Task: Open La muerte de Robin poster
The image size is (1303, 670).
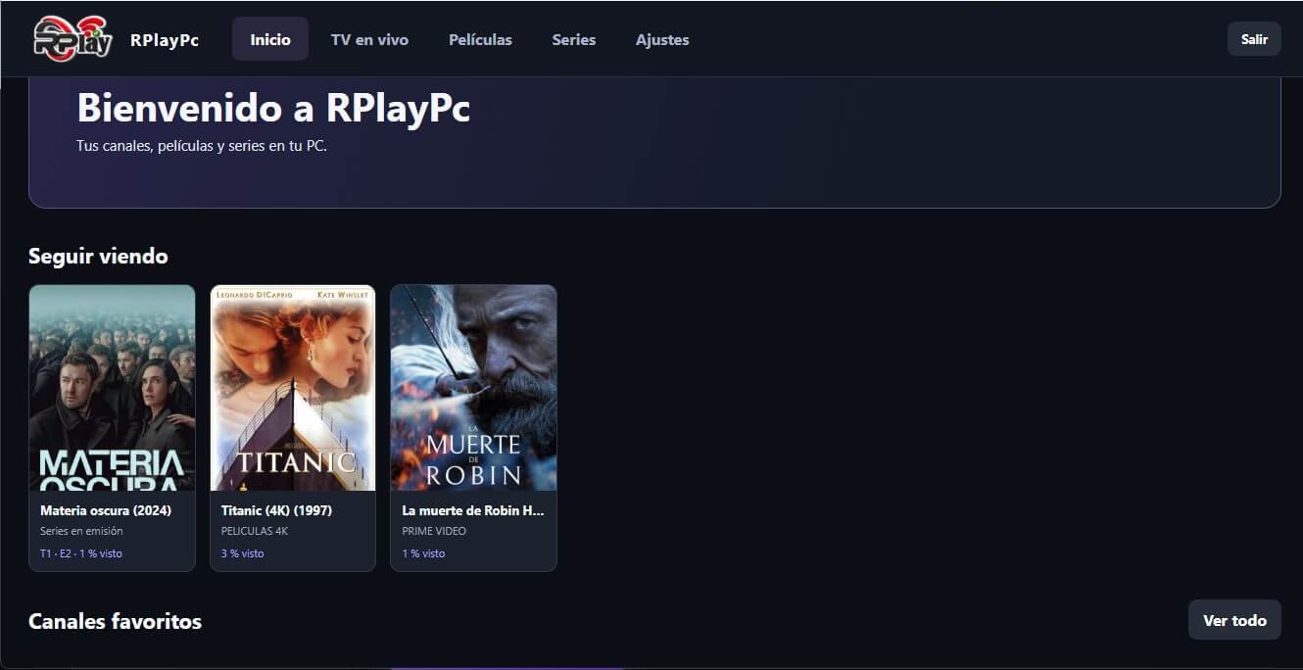Action: (x=474, y=388)
